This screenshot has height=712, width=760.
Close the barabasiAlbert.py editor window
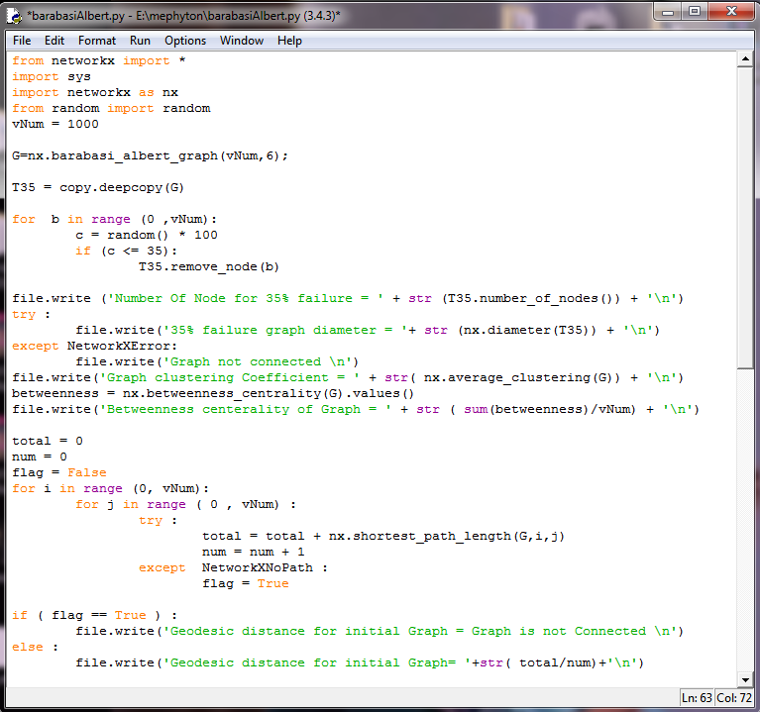point(729,14)
